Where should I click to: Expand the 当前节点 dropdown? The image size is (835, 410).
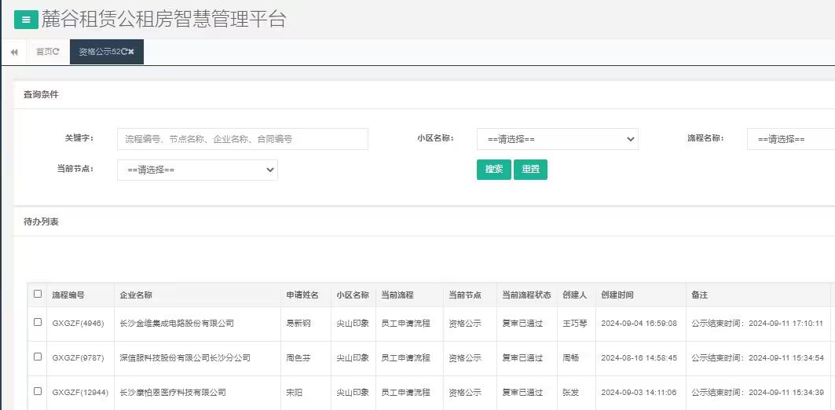pos(197,170)
